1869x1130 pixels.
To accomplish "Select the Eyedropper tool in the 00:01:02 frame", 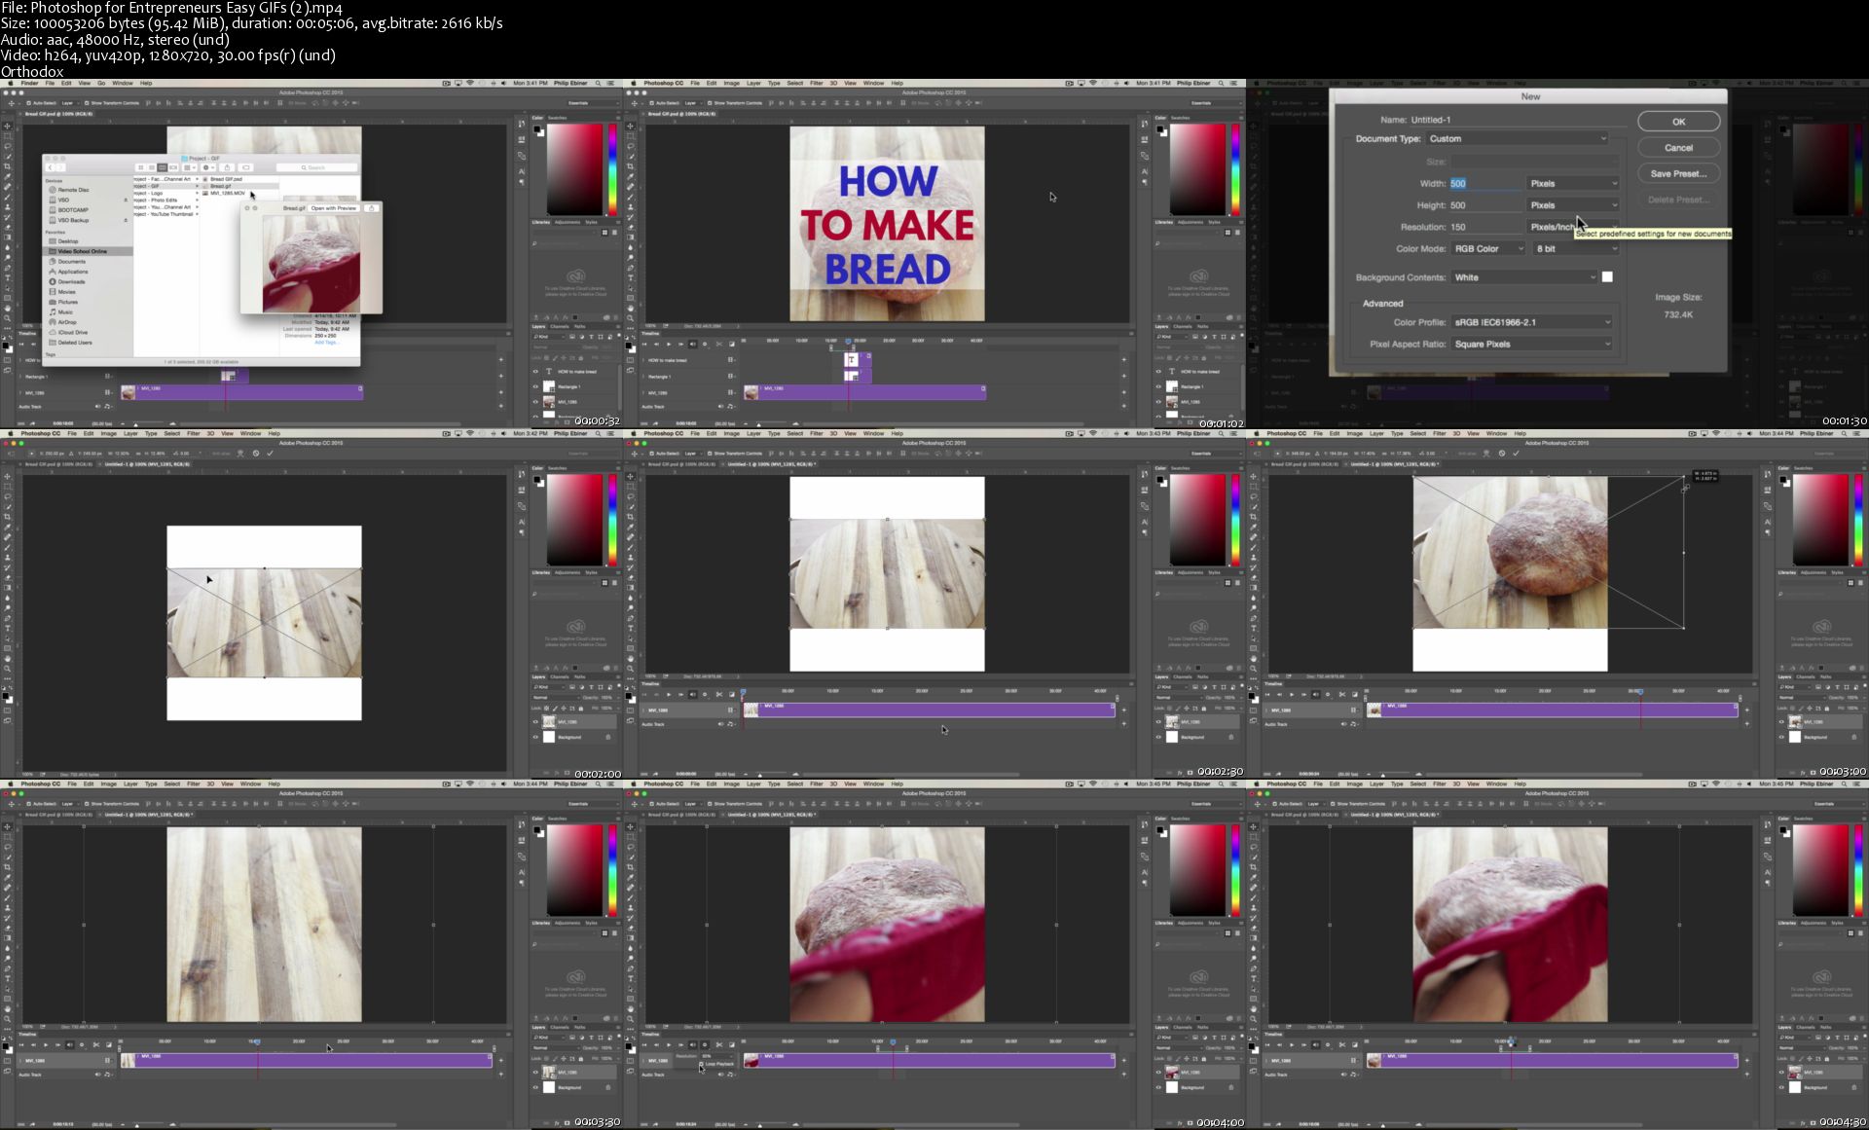I will [630, 176].
